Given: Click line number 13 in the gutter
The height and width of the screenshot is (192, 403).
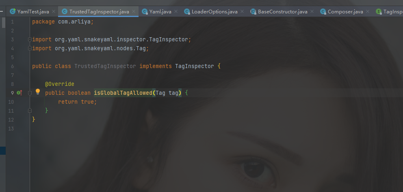Looking at the screenshot, I should [x=11, y=128].
